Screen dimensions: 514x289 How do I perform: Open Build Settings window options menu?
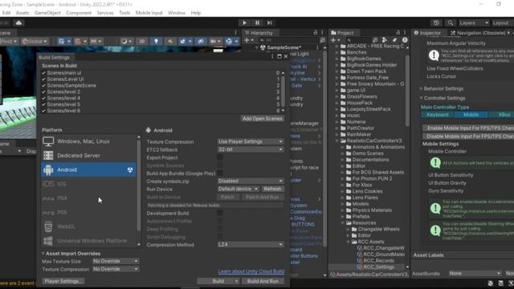(272, 56)
